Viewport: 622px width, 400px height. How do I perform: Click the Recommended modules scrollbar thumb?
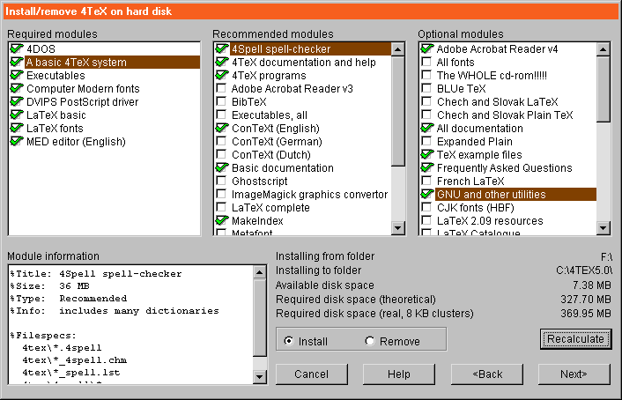[398, 111]
